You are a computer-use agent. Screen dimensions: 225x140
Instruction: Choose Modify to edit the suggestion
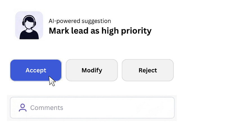(92, 70)
